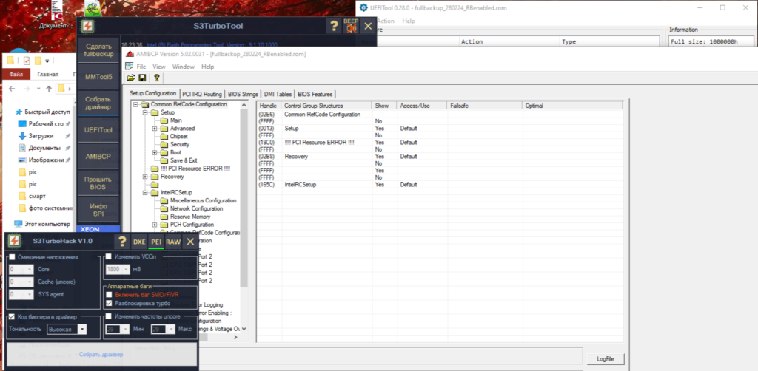
Task: Switch to DMI Tables tab
Action: [x=278, y=94]
